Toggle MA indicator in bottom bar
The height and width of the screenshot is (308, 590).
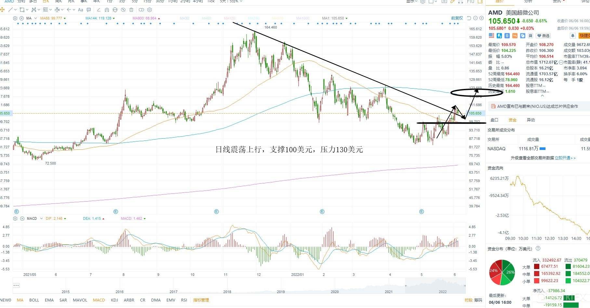tap(20, 300)
